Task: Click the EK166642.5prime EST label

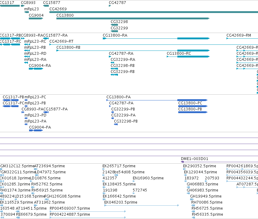Action: pos(119,196)
